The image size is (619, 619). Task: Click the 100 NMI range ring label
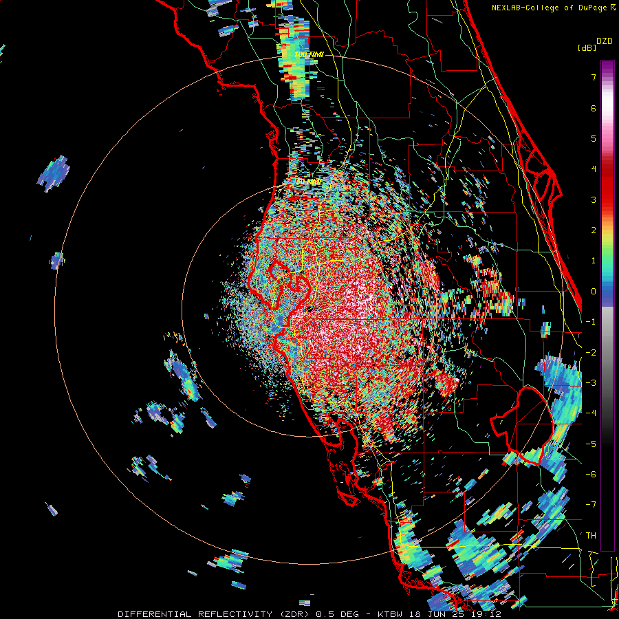coord(309,54)
